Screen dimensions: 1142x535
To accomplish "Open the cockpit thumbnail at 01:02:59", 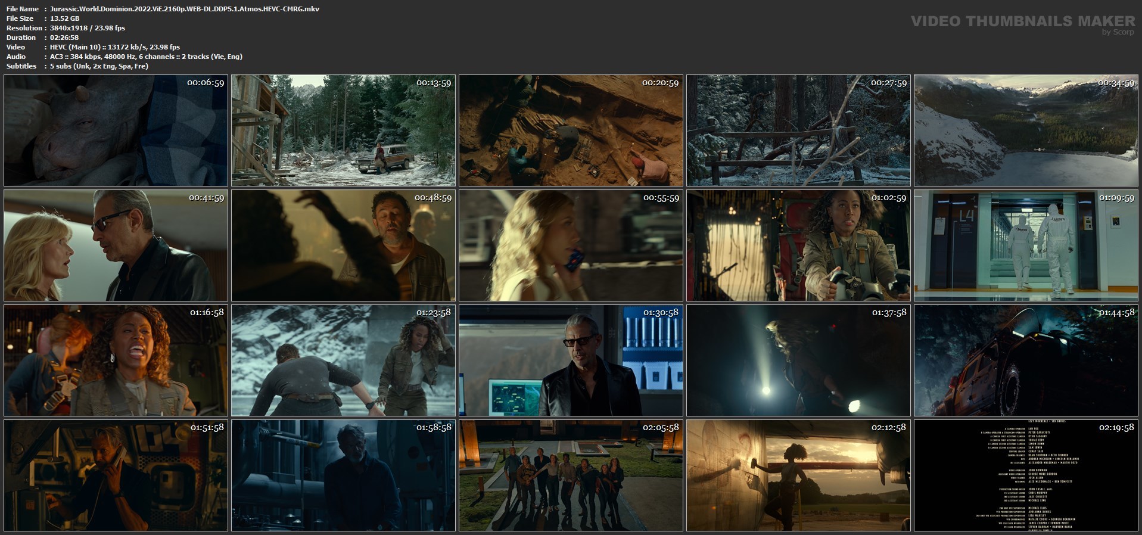I will (x=798, y=245).
